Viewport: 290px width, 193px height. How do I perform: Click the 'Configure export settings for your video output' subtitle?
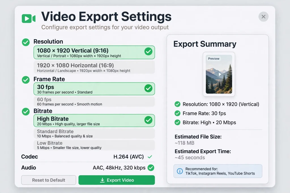105,27
